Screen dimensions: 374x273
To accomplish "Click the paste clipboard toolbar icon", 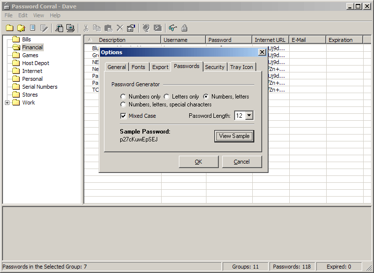I will tap(108, 28).
